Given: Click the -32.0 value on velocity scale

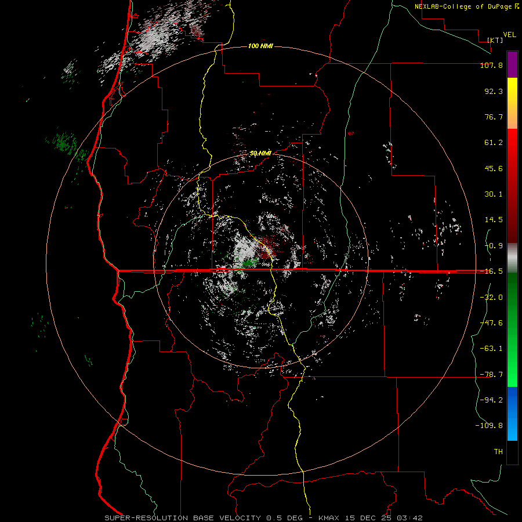Looking at the screenshot, I should point(491,298).
